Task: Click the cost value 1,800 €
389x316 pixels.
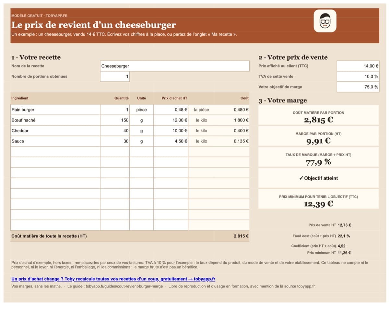Action: click(241, 120)
